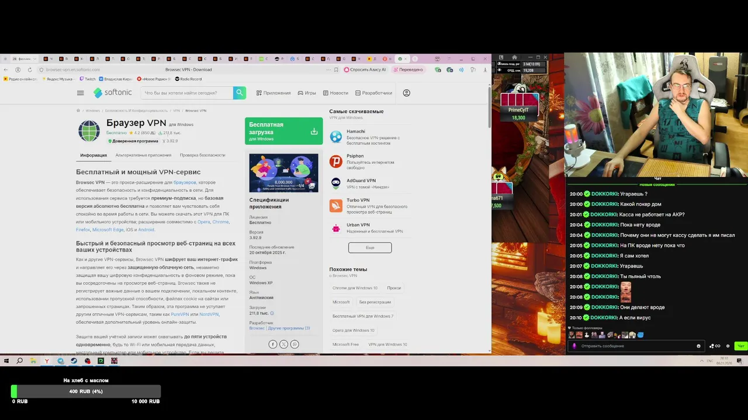Click the Softonic logo
The width and height of the screenshot is (748, 420).
click(x=113, y=93)
